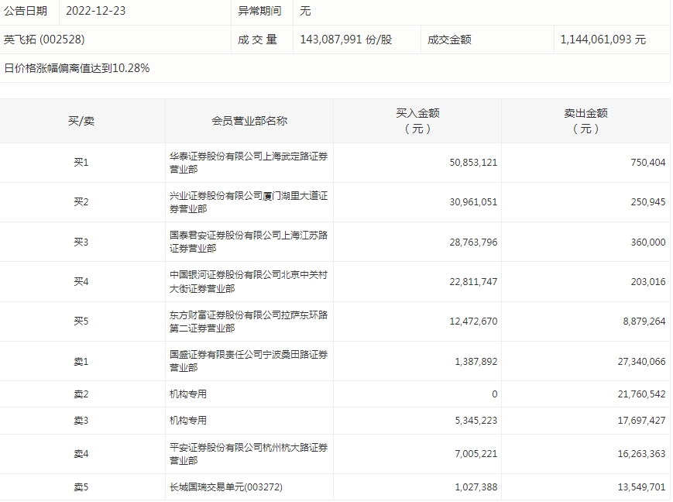Select 机构专用 in the 卖2 row

click(x=188, y=394)
